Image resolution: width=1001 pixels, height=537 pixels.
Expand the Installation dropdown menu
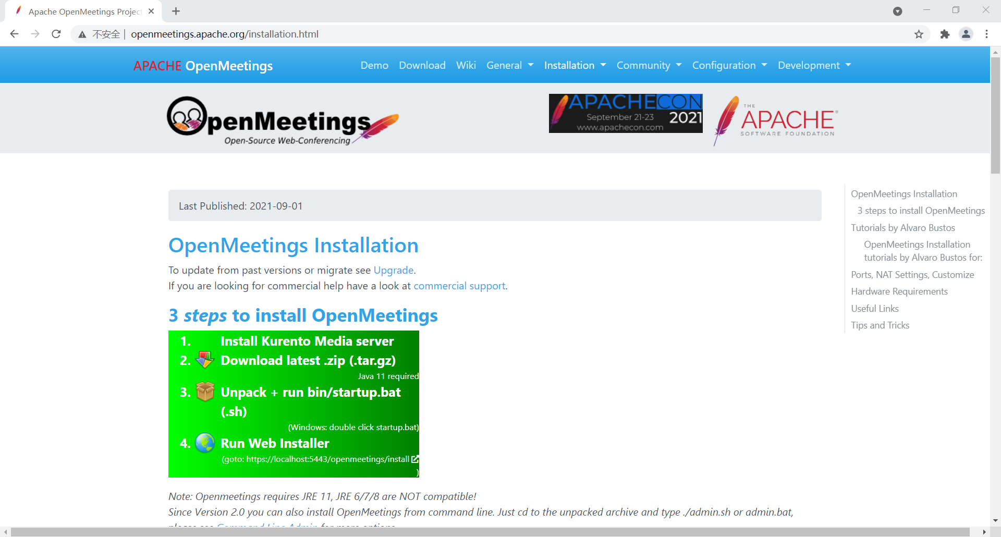click(575, 65)
